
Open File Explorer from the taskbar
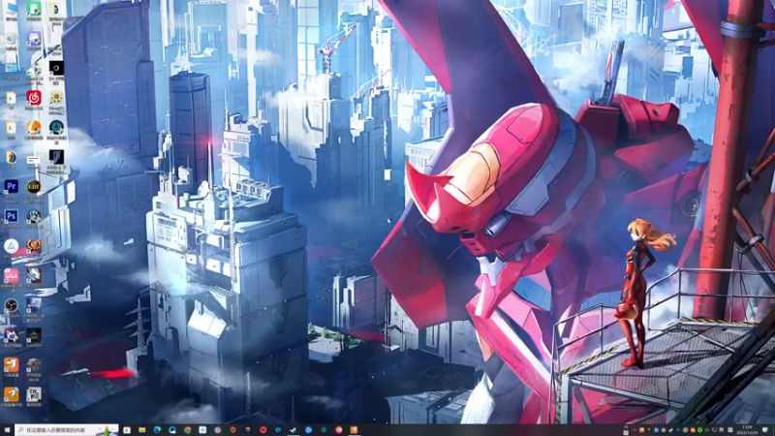(141, 430)
